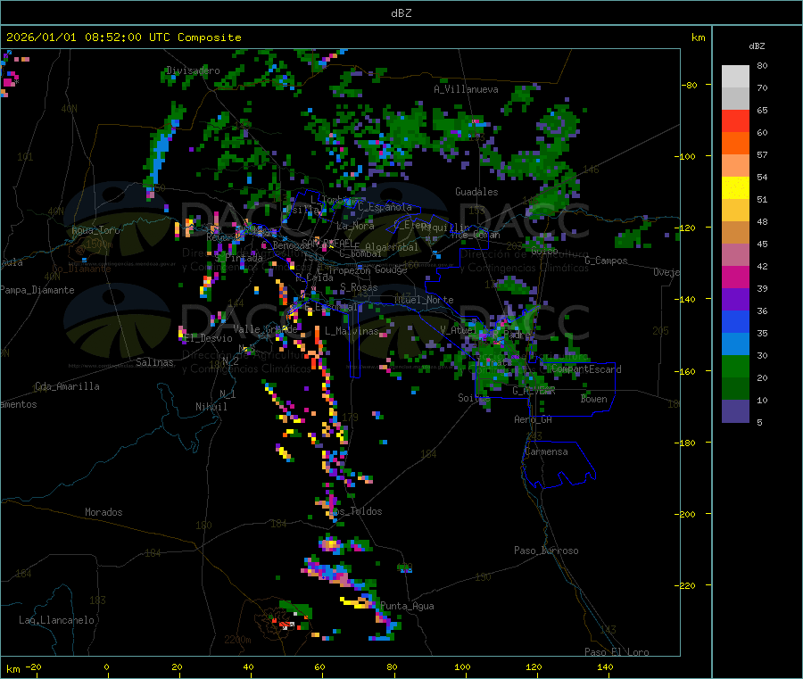Click the G_Campos location label
Viewport: 803px width, 679px height.
click(607, 261)
